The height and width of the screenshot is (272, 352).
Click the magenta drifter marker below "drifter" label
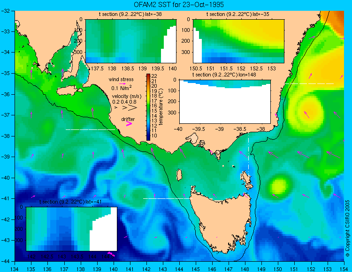click(129, 123)
